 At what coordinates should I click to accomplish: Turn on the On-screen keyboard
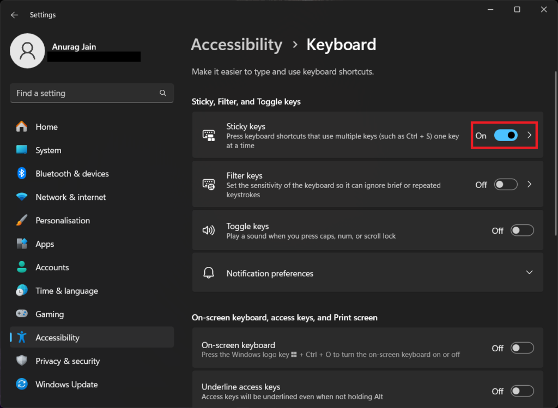tap(522, 348)
